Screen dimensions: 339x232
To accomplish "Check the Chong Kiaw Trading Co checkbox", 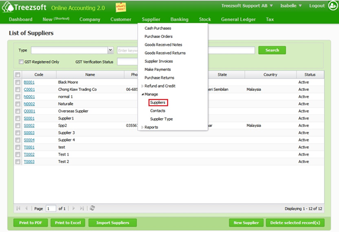I will tap(17, 90).
